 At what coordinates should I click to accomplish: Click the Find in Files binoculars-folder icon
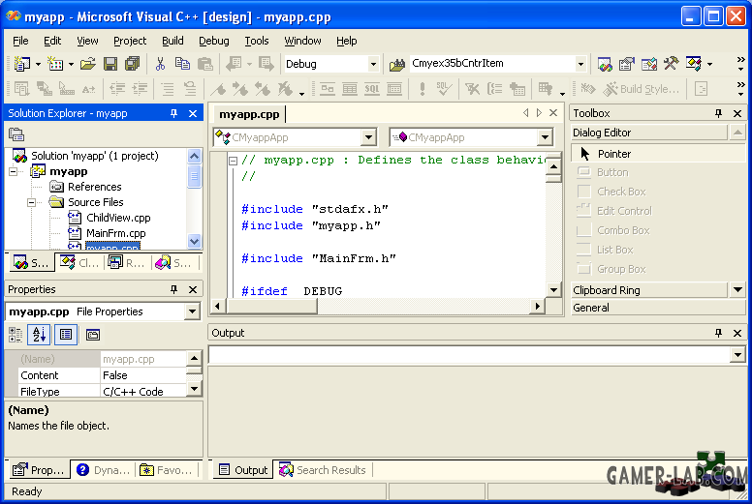[x=397, y=64]
